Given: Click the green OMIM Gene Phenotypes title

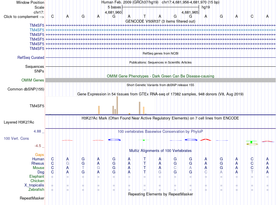Looking at the screenshot, I should click(x=161, y=76).
